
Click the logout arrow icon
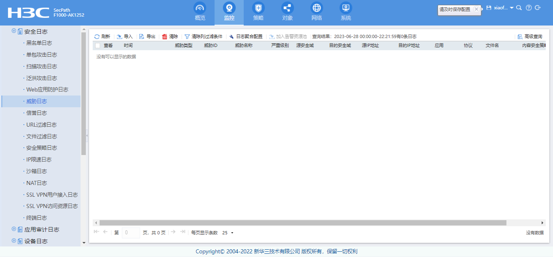click(x=538, y=8)
